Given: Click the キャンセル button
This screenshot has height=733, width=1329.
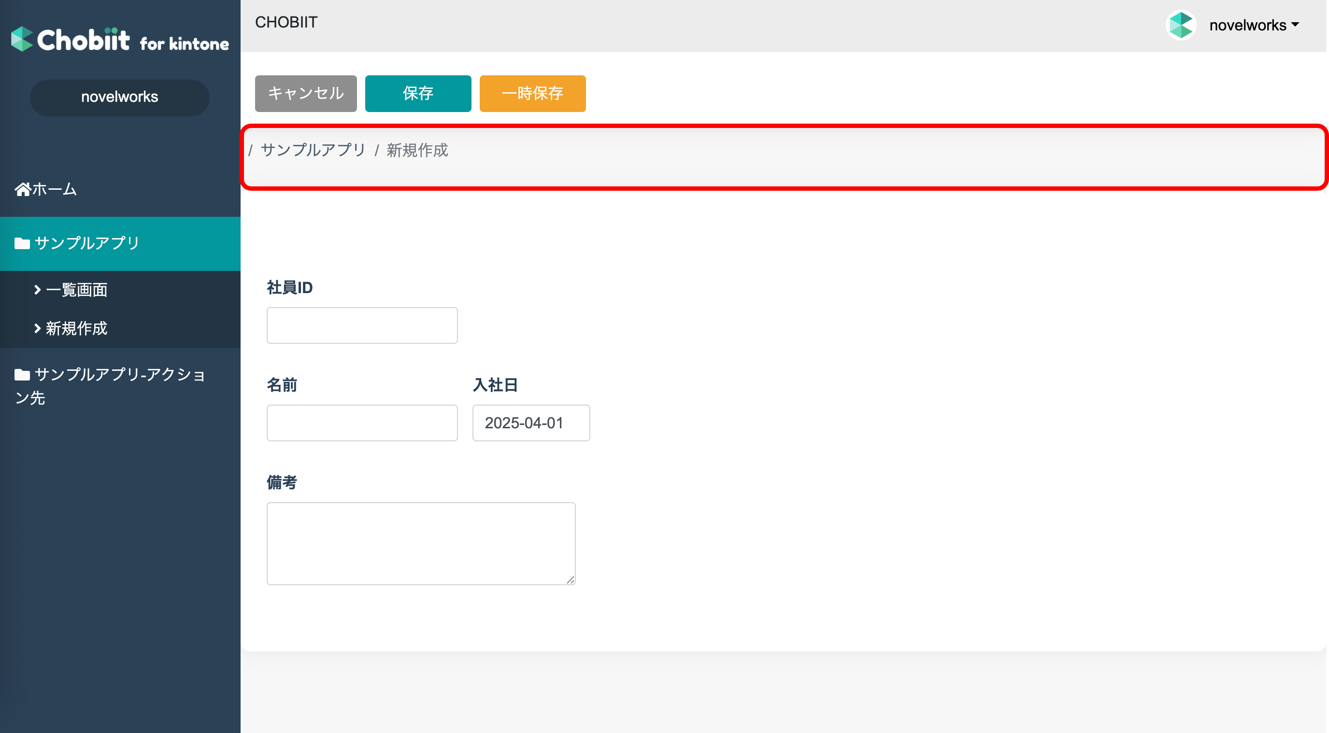Looking at the screenshot, I should [x=306, y=93].
